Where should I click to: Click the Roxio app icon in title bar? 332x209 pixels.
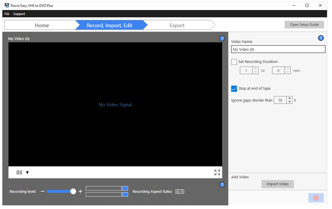coord(7,6)
